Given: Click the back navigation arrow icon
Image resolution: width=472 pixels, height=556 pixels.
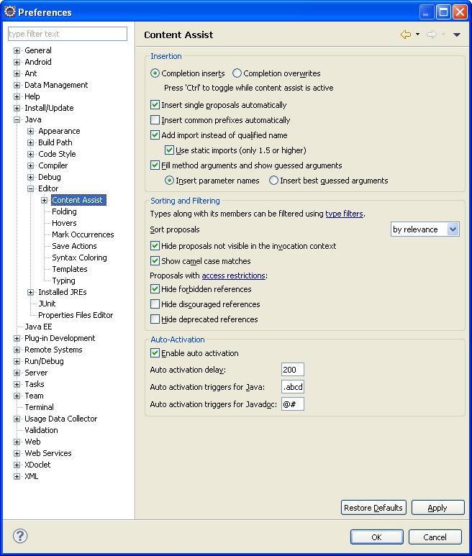Looking at the screenshot, I should pos(405,35).
